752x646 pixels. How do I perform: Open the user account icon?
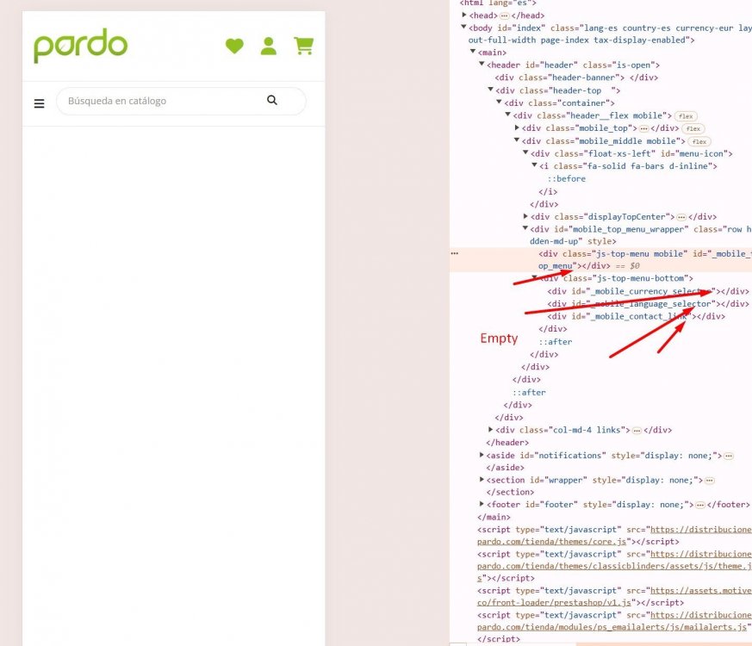[269, 46]
